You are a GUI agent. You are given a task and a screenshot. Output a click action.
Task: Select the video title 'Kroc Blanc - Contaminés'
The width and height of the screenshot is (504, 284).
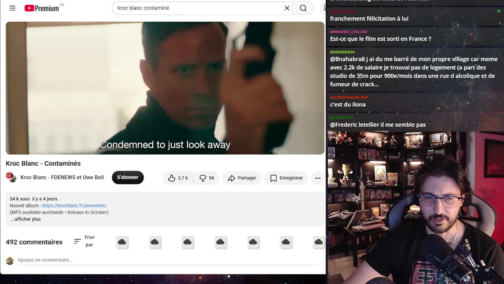tap(43, 163)
